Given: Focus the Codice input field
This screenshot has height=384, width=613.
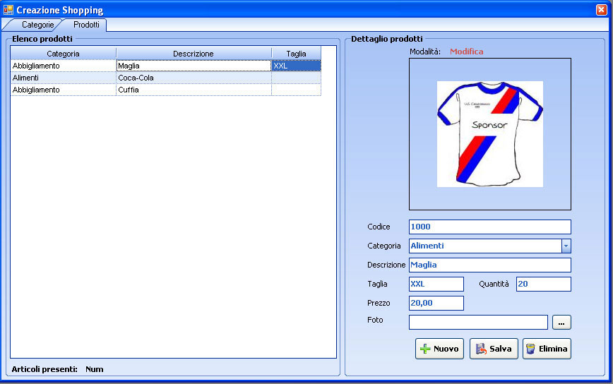Looking at the screenshot, I should (x=489, y=227).
